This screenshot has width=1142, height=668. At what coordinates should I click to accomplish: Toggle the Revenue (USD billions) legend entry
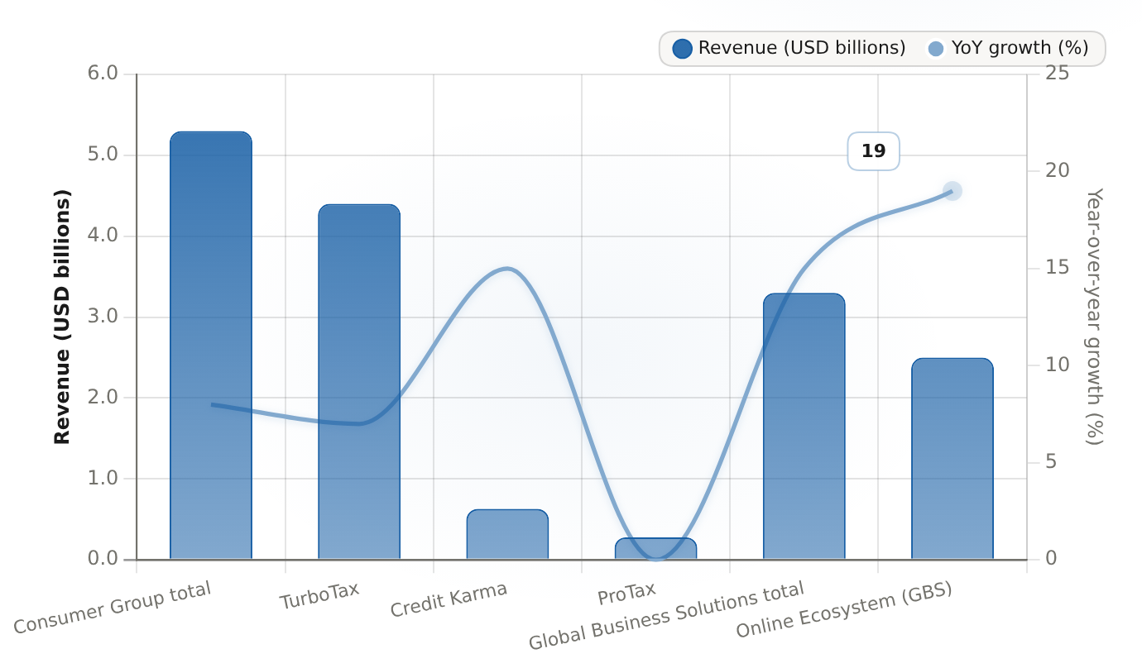789,48
